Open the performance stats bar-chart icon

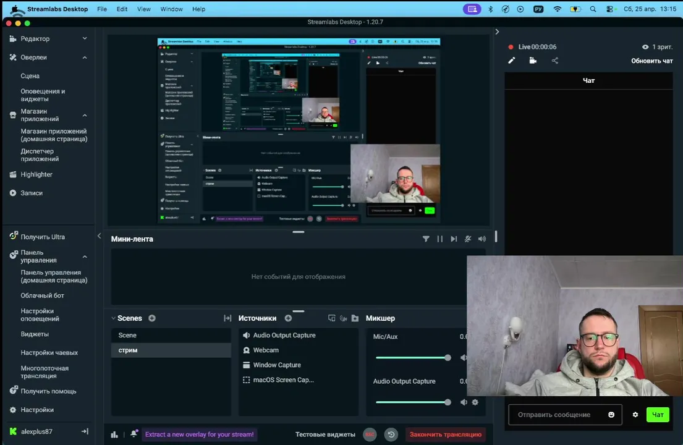point(114,434)
